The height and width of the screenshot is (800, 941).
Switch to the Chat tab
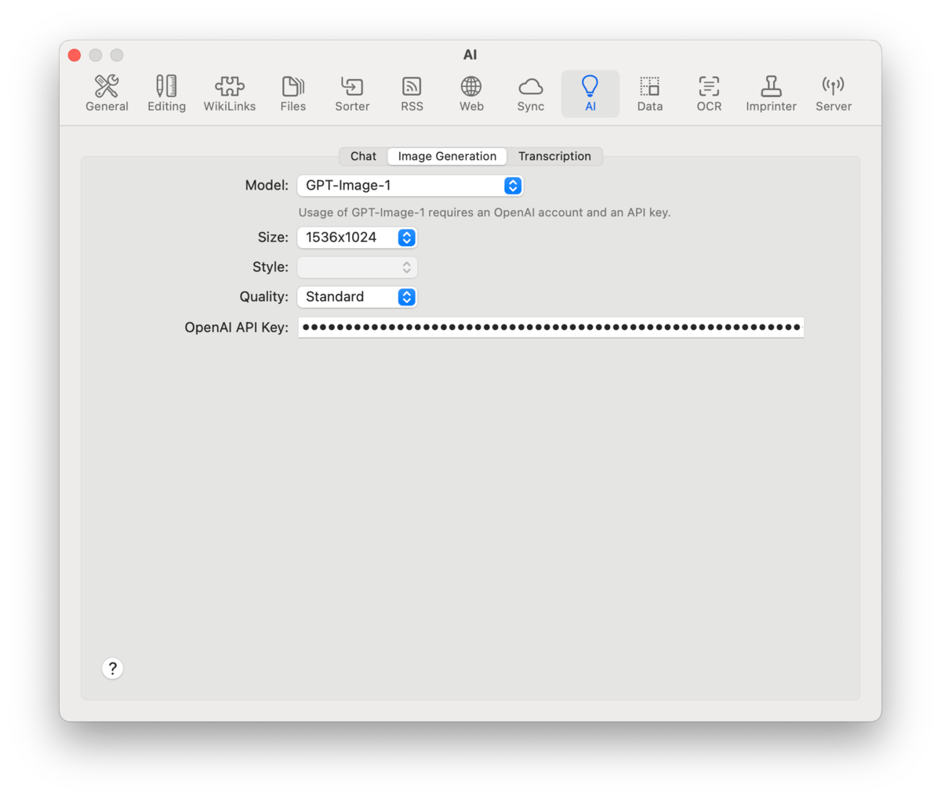tap(363, 156)
